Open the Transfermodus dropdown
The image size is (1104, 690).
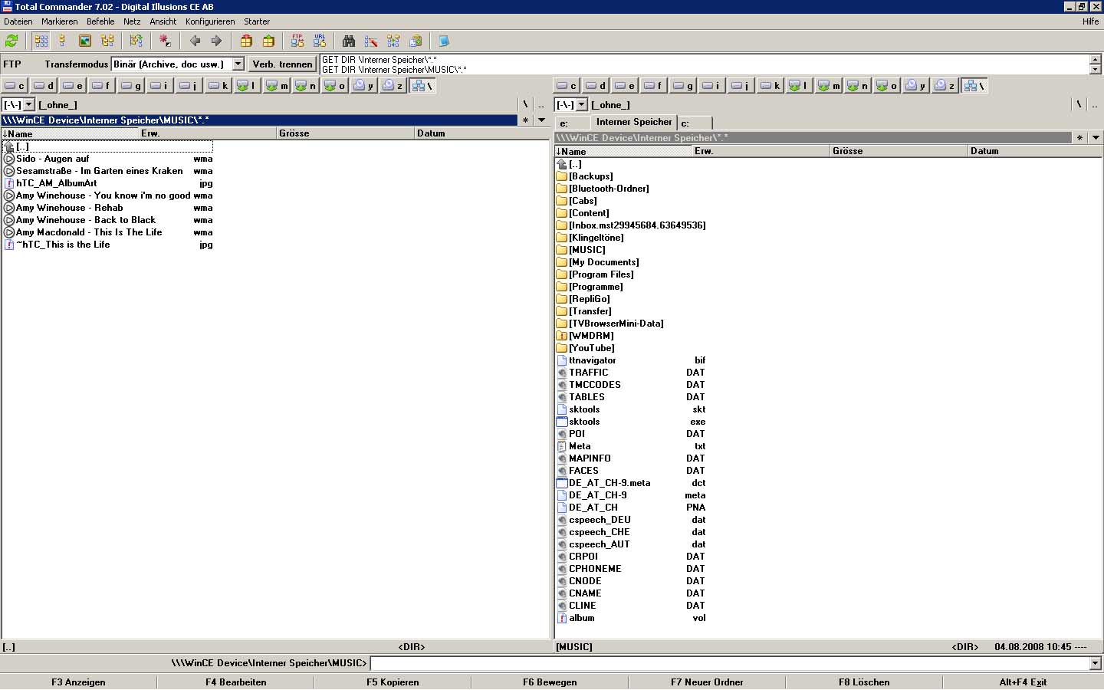(238, 64)
